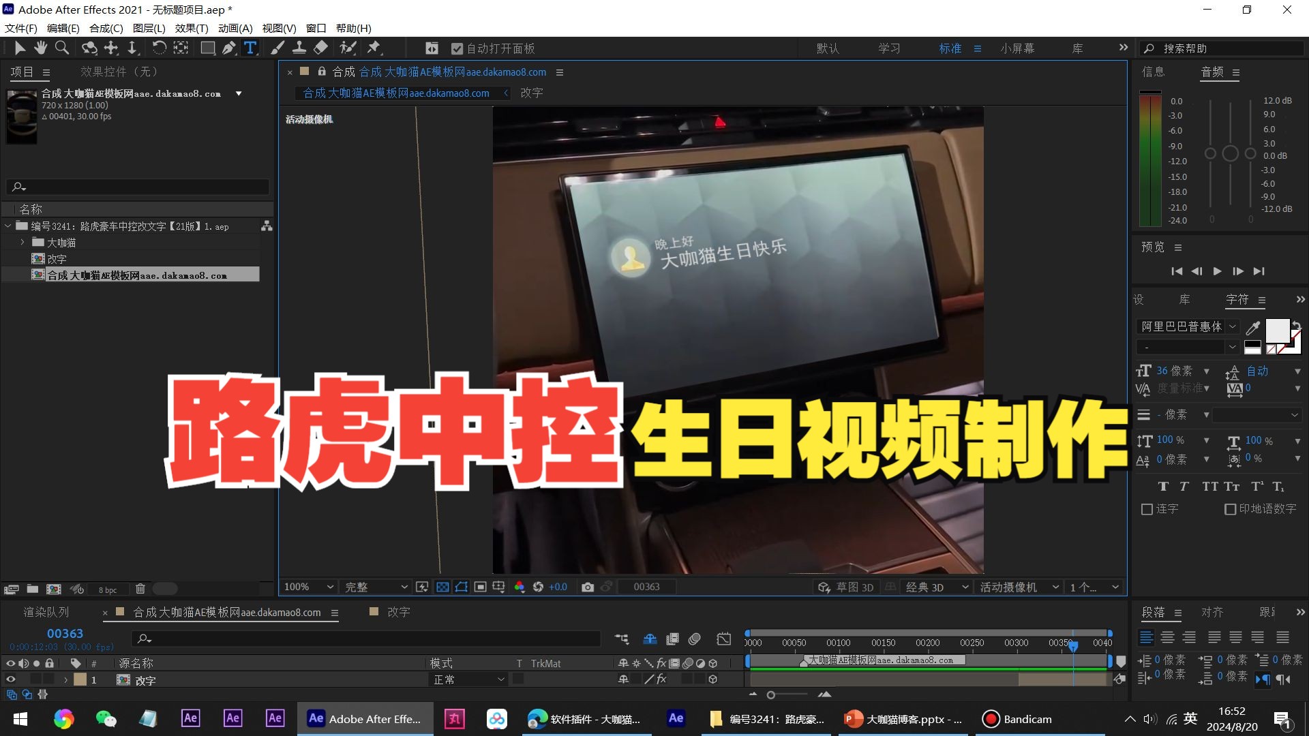The width and height of the screenshot is (1309, 736).
Task: Select the Pen tool
Action: (229, 48)
